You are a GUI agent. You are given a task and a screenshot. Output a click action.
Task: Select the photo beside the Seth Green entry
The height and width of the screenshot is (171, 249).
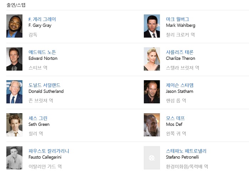tap(14, 125)
